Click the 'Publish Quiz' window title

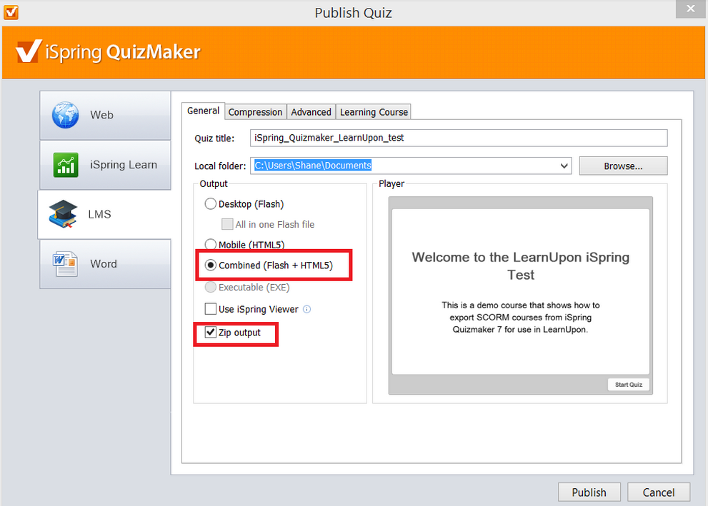pyautogui.click(x=354, y=13)
